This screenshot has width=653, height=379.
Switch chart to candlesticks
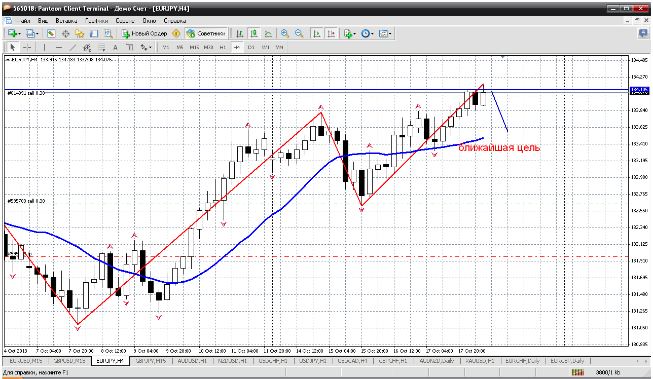[x=254, y=33]
